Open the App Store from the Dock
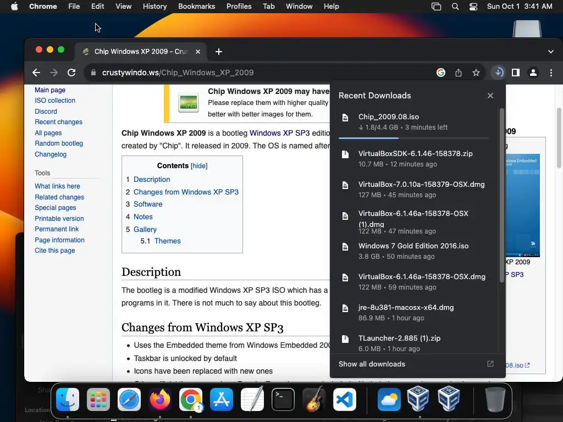Image resolution: width=563 pixels, height=422 pixels. pyautogui.click(x=222, y=399)
